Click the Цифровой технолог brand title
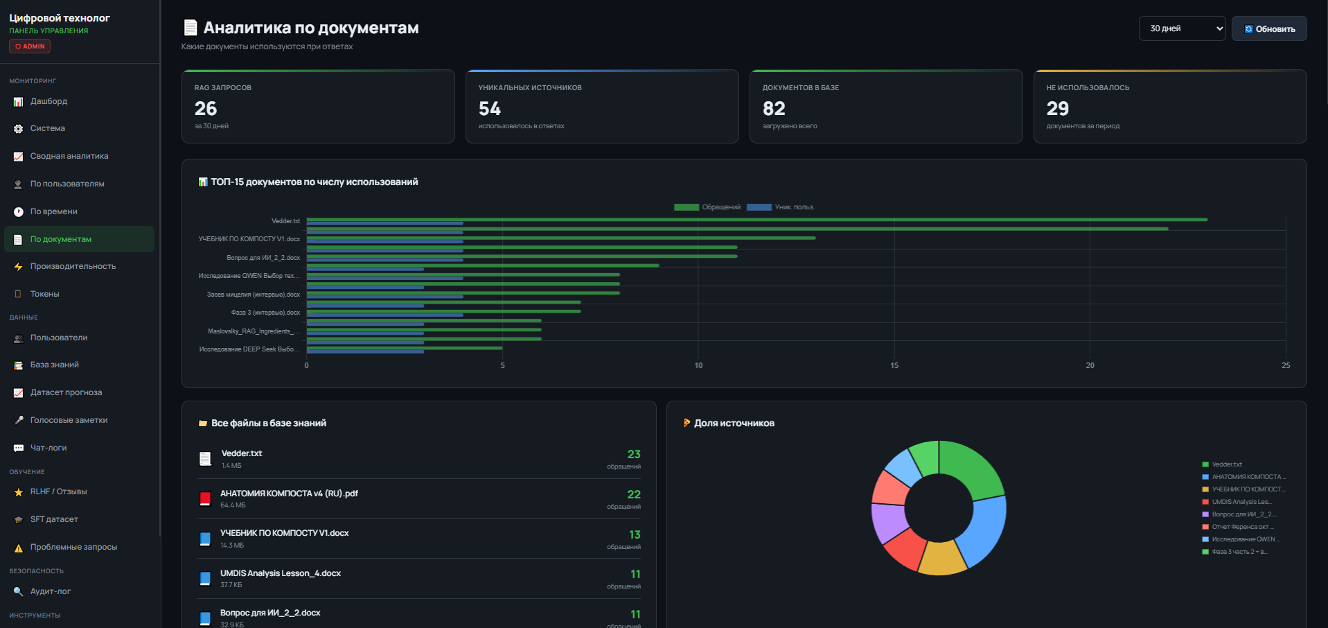The width and height of the screenshot is (1328, 628). click(x=60, y=18)
